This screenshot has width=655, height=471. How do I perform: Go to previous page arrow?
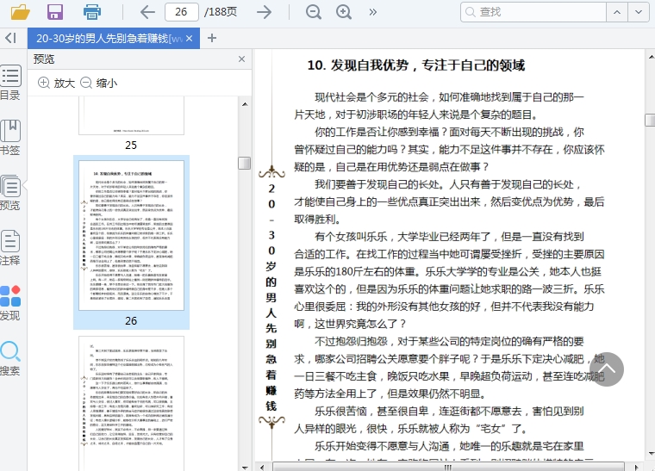[147, 12]
